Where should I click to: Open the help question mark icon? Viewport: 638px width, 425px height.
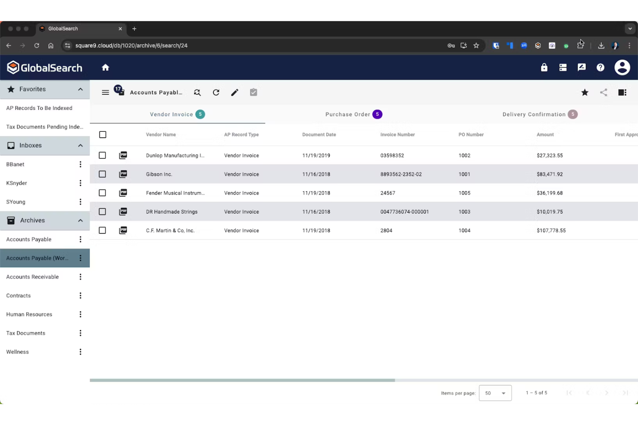point(600,67)
